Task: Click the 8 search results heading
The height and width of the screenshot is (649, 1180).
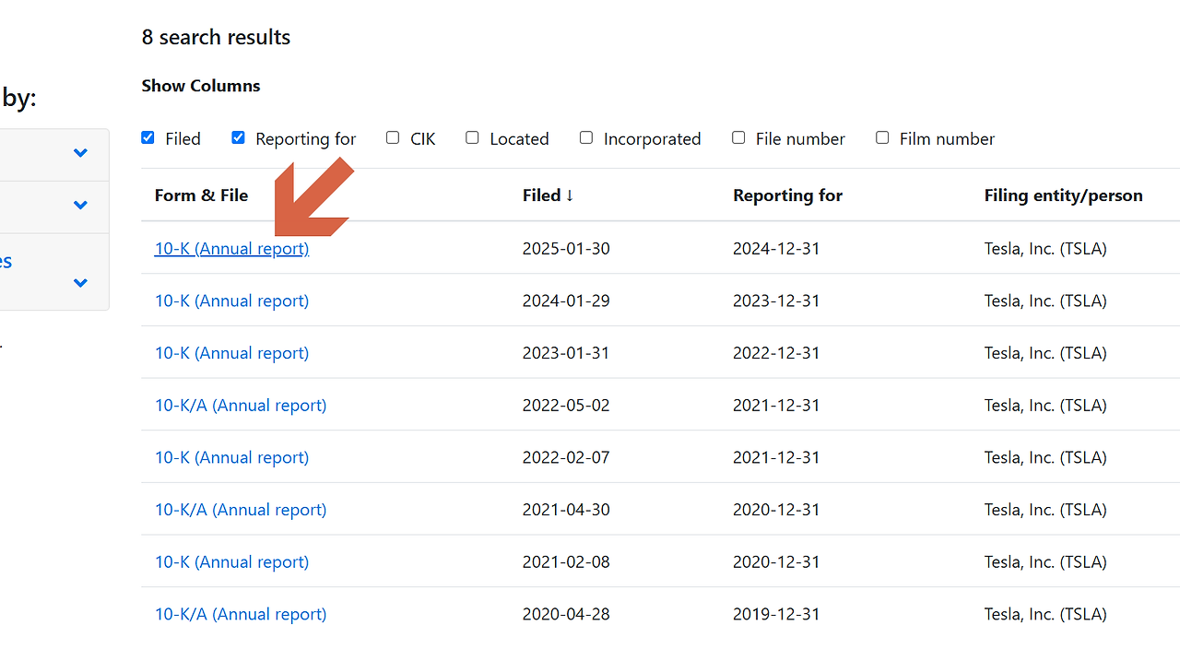Action: pyautogui.click(x=216, y=37)
